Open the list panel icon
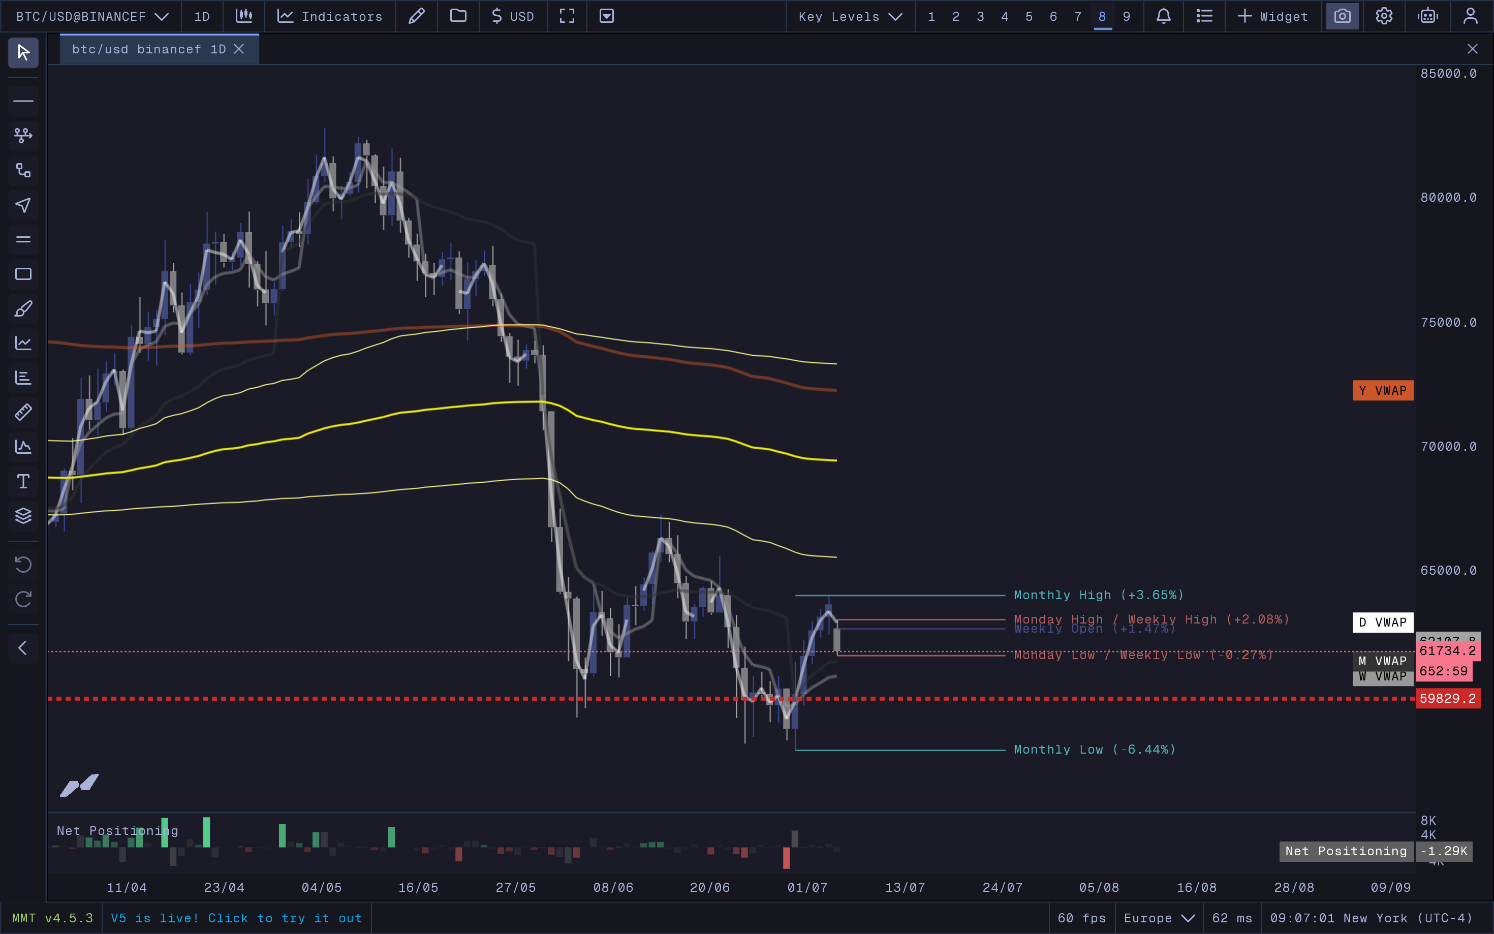 [x=1204, y=16]
